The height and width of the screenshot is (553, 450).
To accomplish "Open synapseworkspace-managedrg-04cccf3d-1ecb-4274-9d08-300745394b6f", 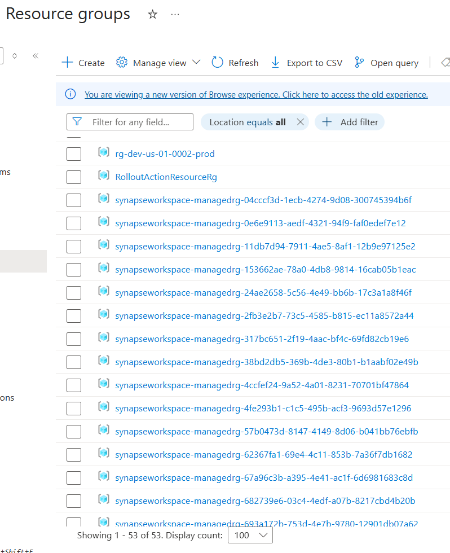I will click(263, 200).
